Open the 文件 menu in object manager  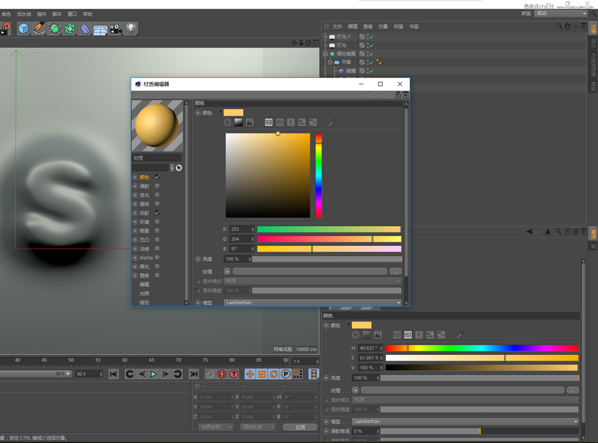pyautogui.click(x=337, y=26)
